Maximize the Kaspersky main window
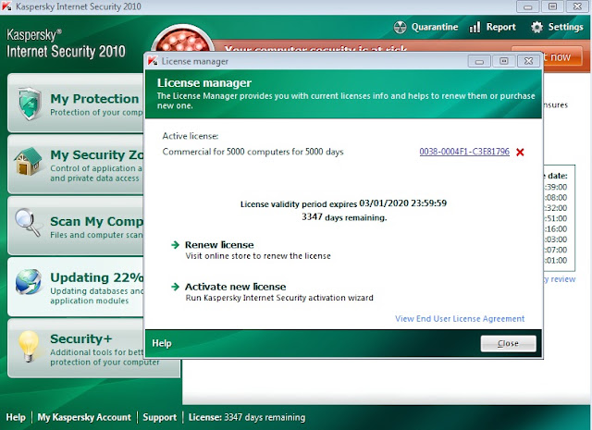The height and width of the screenshot is (430, 592). tap(552, 6)
